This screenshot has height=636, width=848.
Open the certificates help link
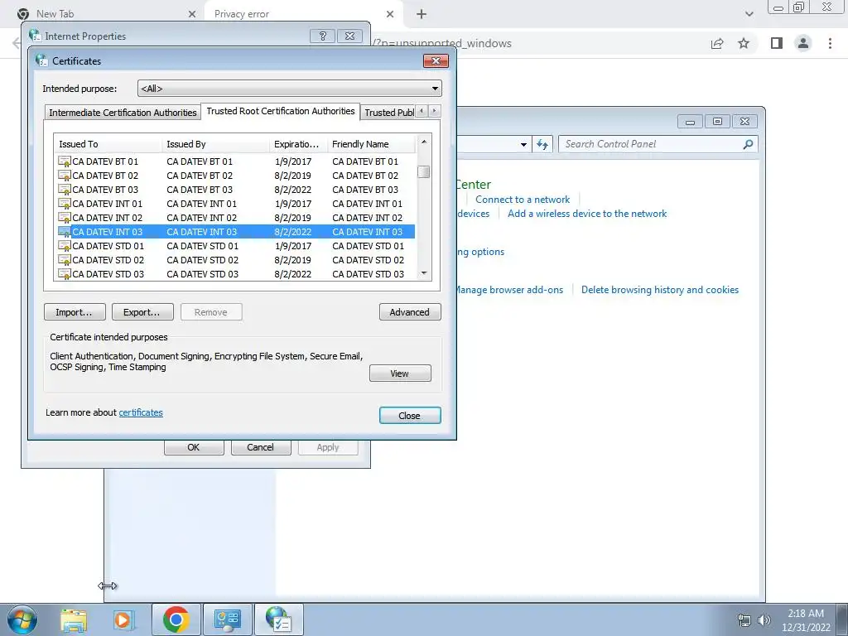[141, 412]
